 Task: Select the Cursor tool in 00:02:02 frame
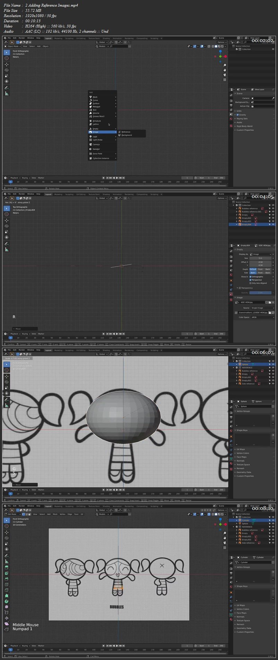7,58
